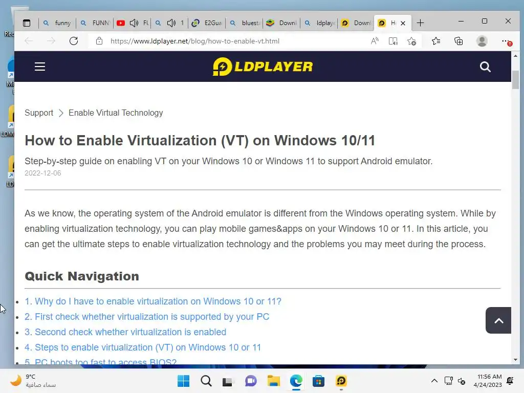Click Enable Virtual Technology breadcrumb
The height and width of the screenshot is (393, 524).
pyautogui.click(x=116, y=113)
